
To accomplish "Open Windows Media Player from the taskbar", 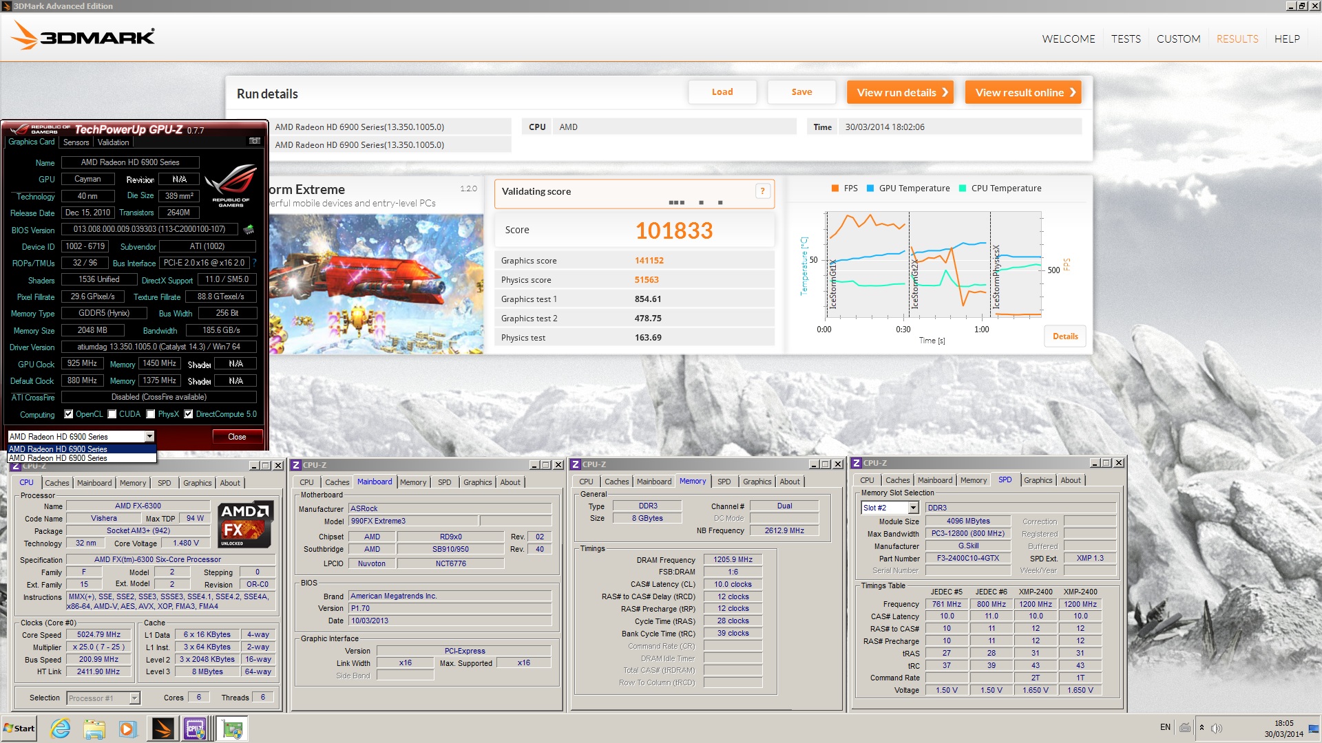I will (127, 729).
